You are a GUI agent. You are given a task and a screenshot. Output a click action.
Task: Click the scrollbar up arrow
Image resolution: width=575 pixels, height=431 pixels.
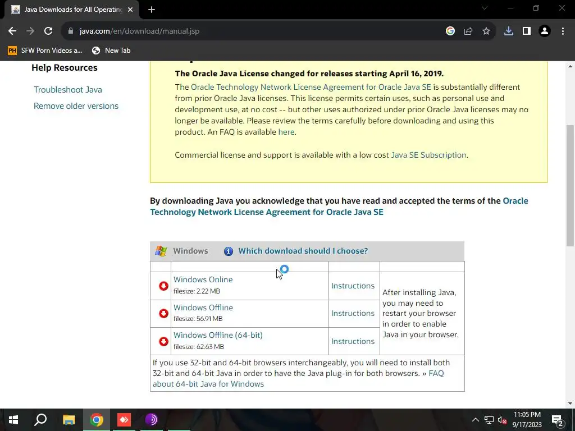[x=570, y=66]
